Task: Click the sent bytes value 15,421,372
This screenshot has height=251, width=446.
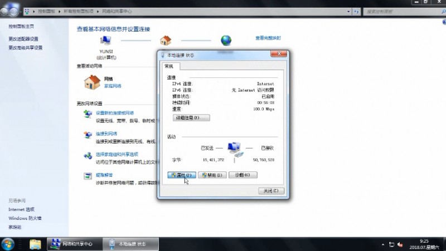Action: click(214, 160)
